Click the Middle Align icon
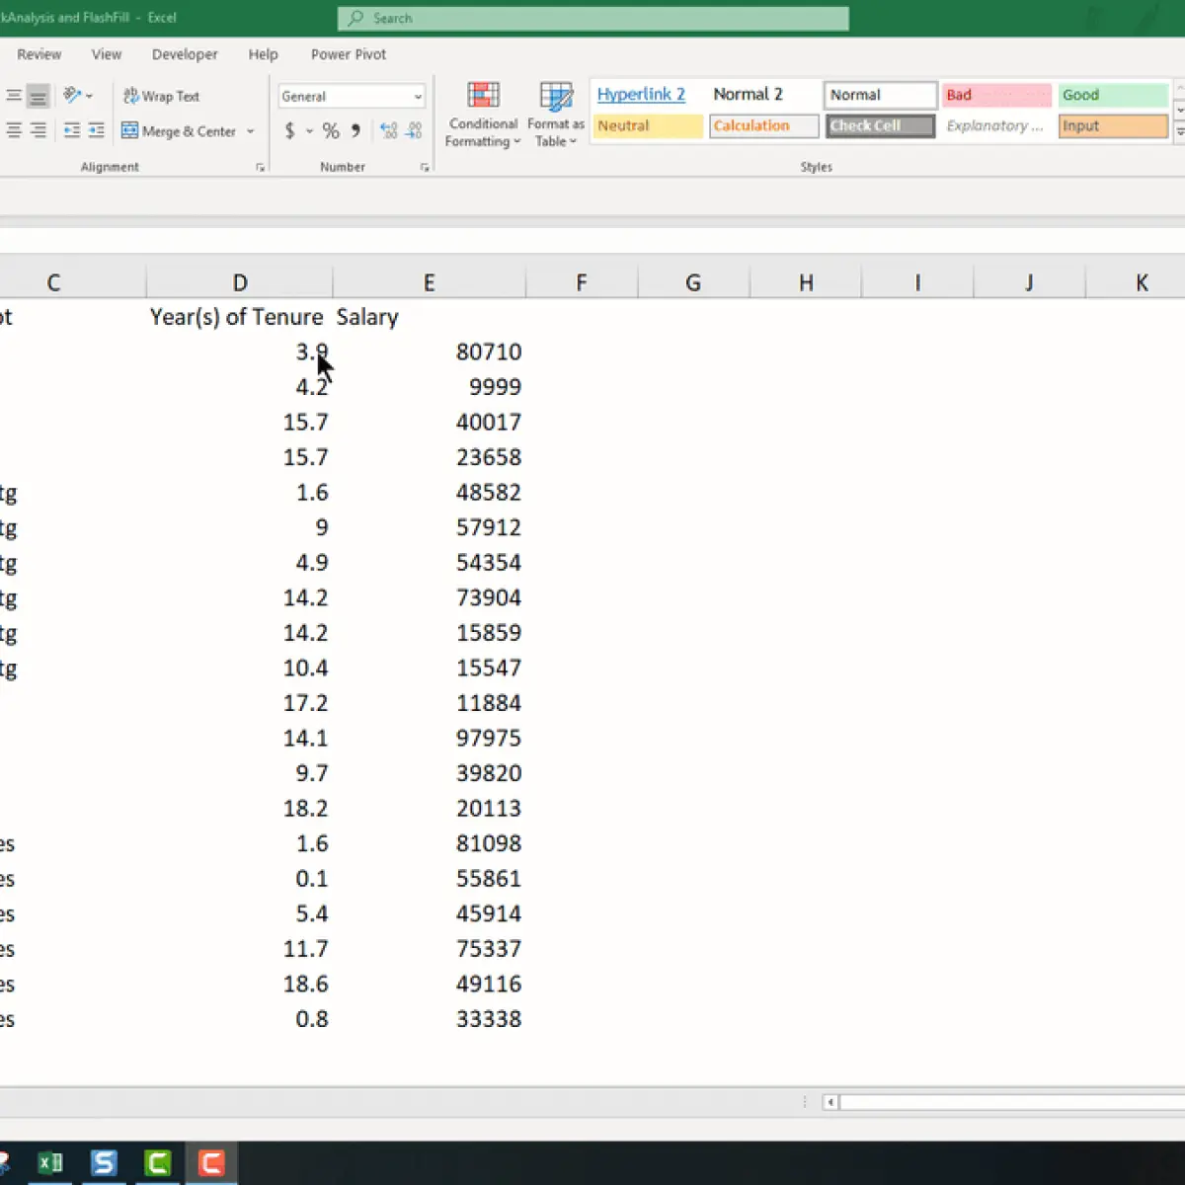This screenshot has width=1185, height=1185. click(x=14, y=96)
